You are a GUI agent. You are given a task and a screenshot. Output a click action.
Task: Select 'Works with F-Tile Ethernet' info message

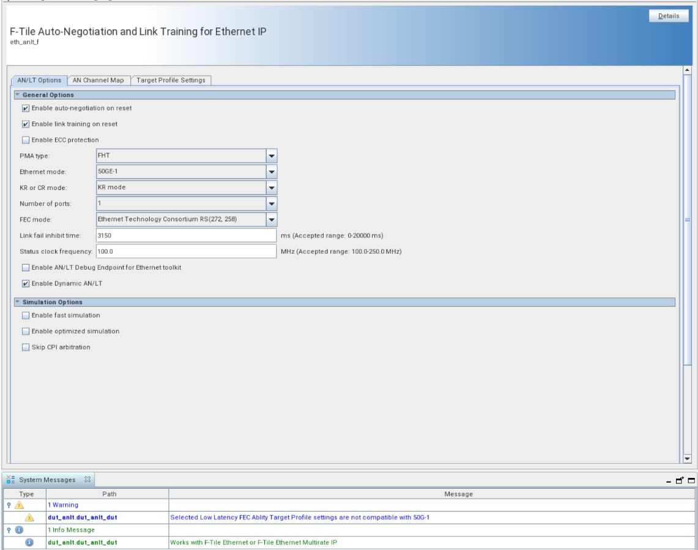[x=253, y=542]
